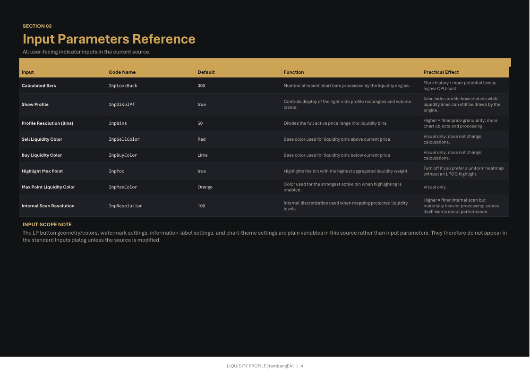
Task: Click the Red default value
Action: click(x=201, y=139)
